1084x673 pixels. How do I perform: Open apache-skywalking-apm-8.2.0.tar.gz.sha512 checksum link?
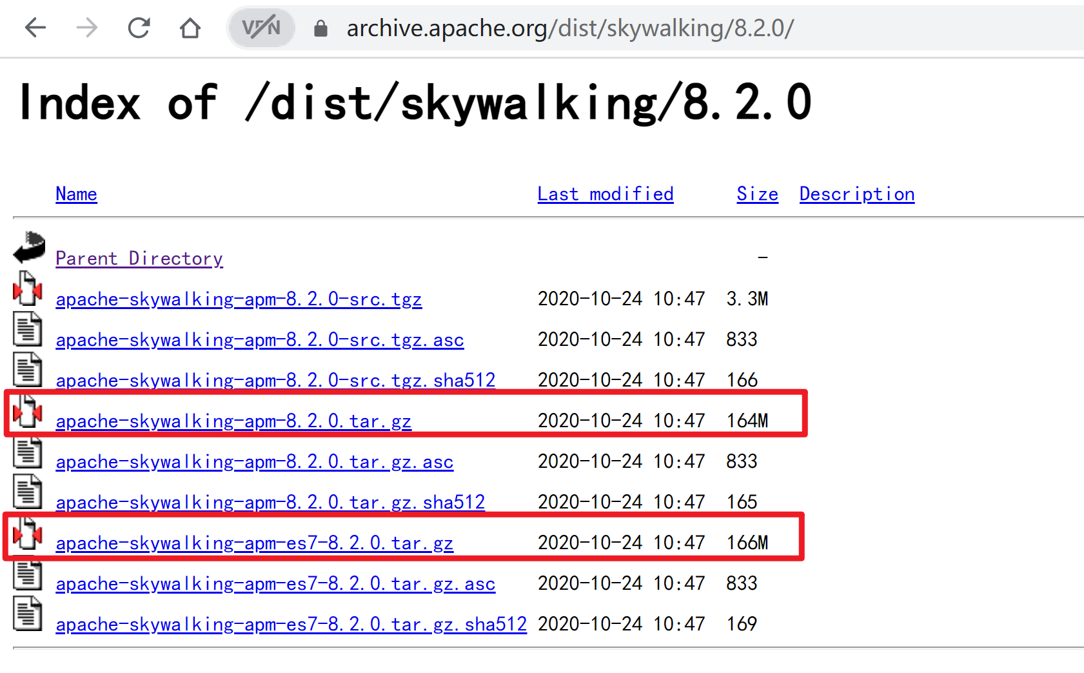270,503
